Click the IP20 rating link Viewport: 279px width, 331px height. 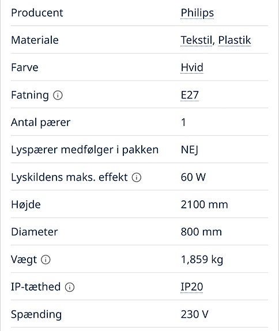pos(192,287)
